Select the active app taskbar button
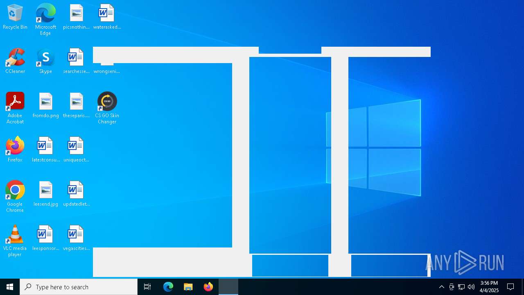This screenshot has height=295, width=524. (x=228, y=287)
